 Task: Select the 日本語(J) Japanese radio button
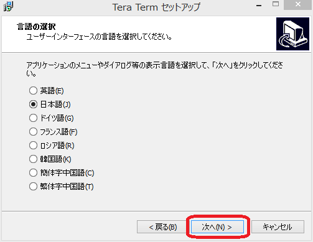click(50, 105)
